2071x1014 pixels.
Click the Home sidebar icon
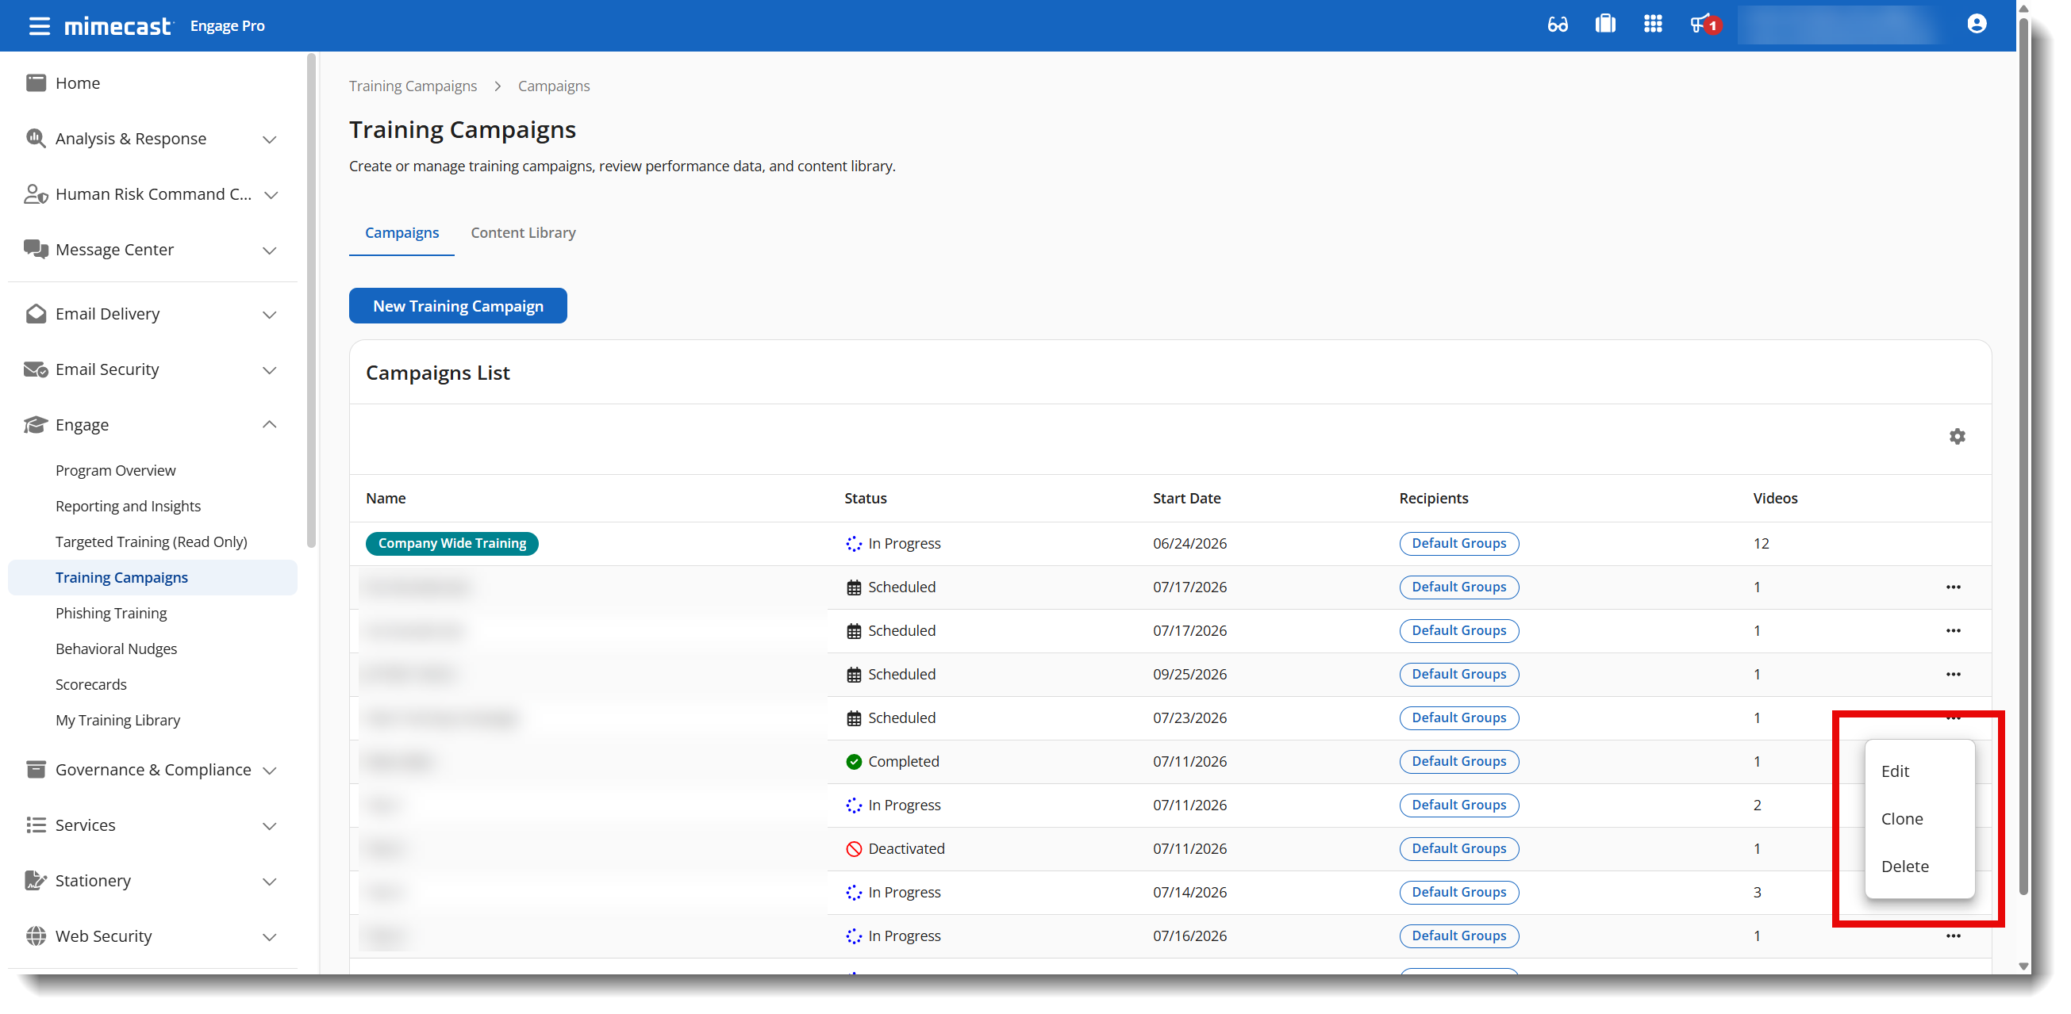[36, 82]
